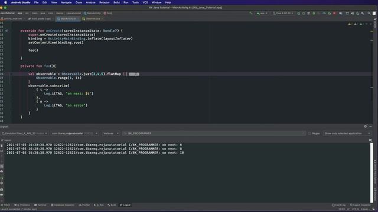Viewport: 378px width, 212px height.
Task: Switch to the Observer.java editor tab
Action: [92, 19]
